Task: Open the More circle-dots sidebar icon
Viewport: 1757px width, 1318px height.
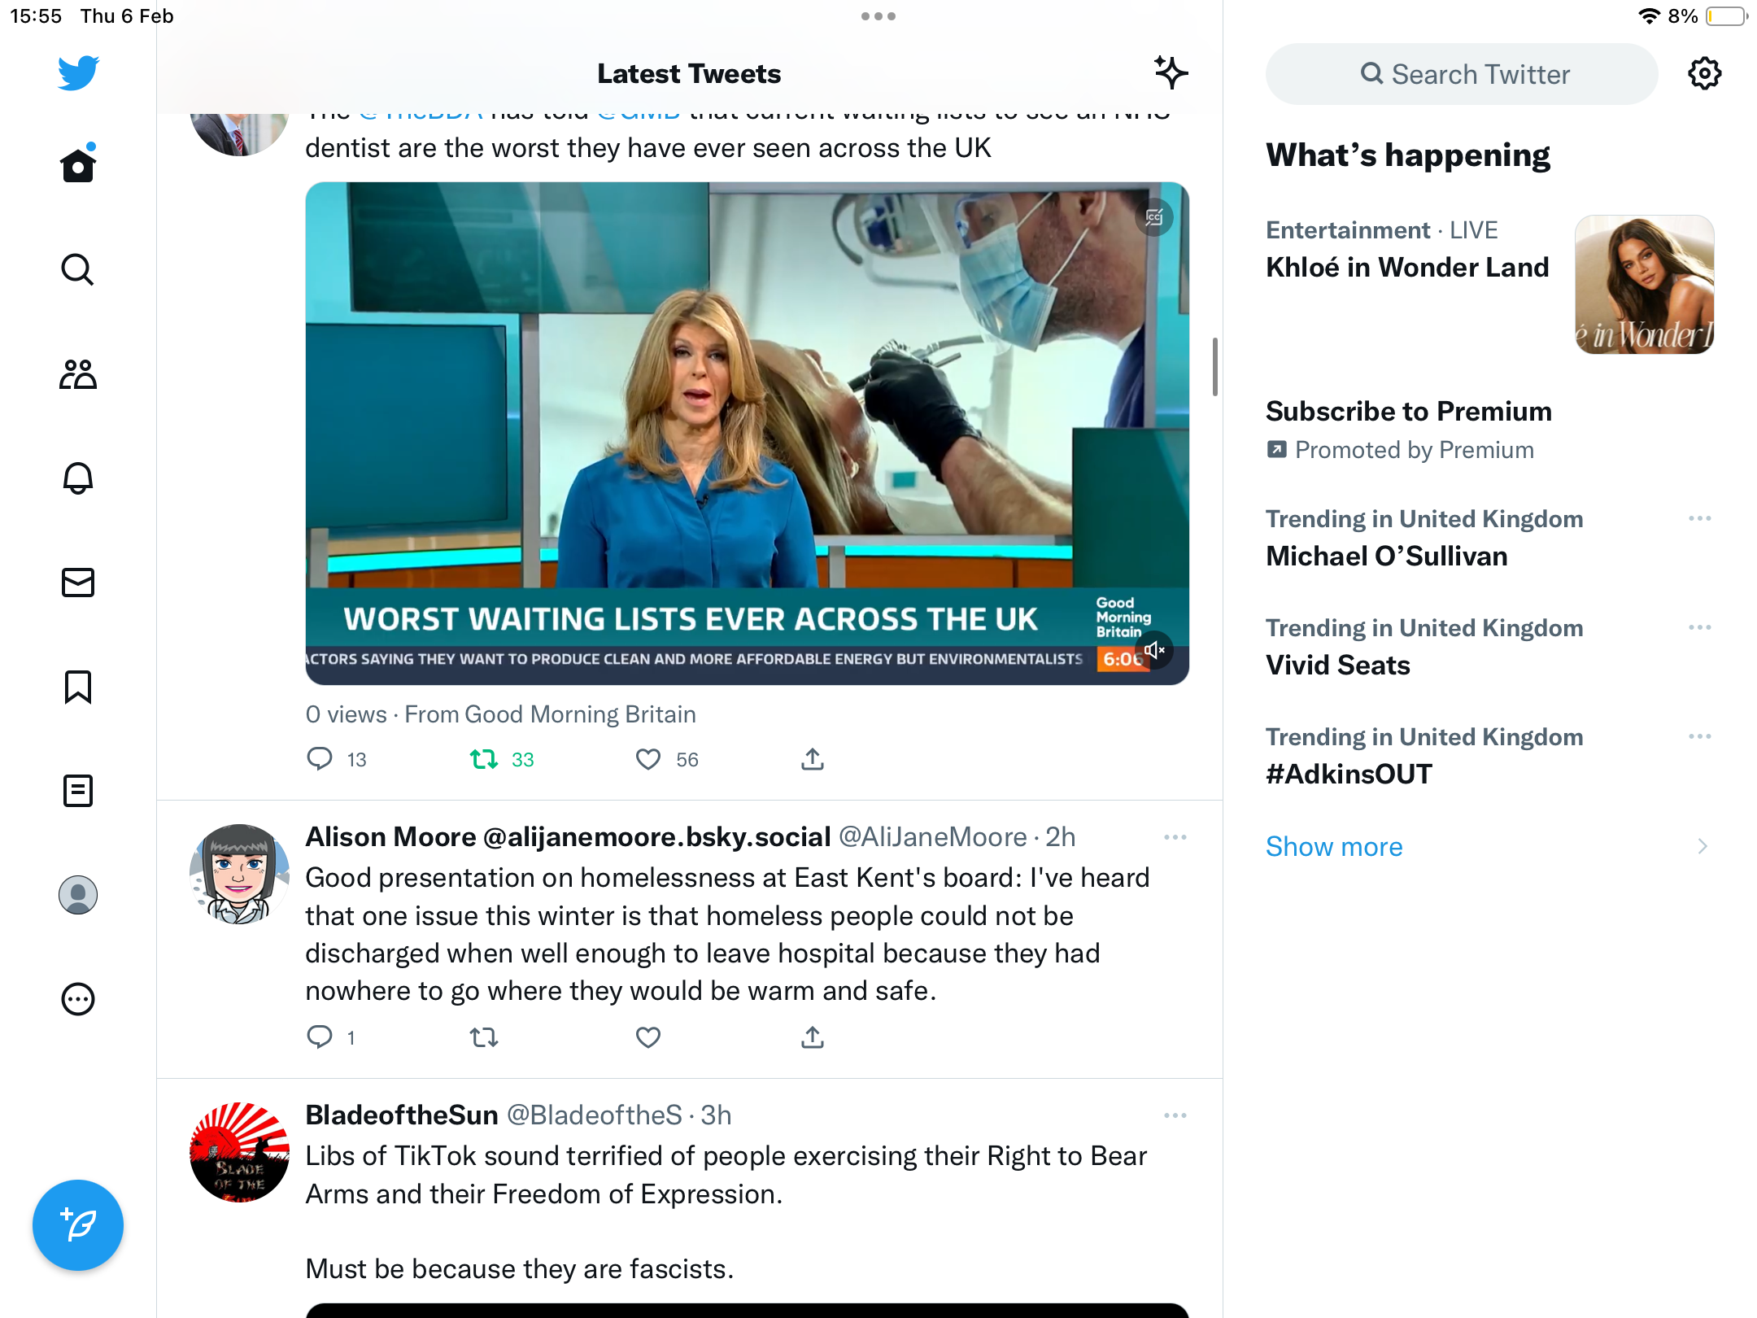Action: coord(78,999)
